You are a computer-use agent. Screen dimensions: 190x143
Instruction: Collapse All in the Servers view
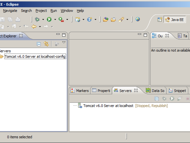pos(157,99)
